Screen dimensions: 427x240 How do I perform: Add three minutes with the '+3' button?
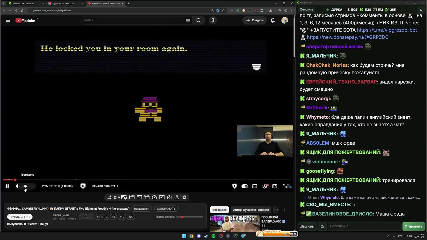click(x=106, y=217)
